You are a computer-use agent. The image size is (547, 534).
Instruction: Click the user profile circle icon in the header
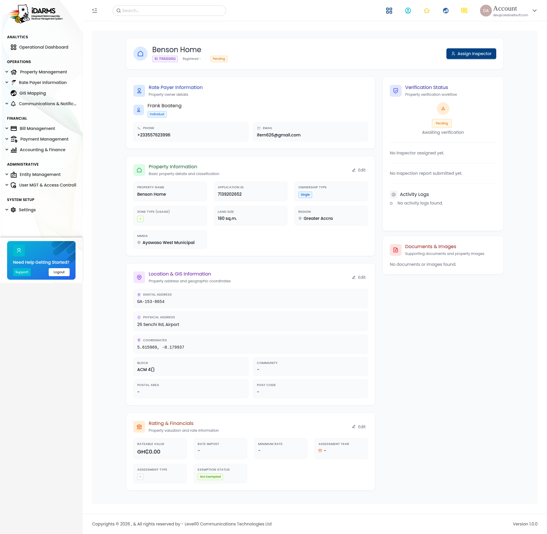pyautogui.click(x=408, y=11)
